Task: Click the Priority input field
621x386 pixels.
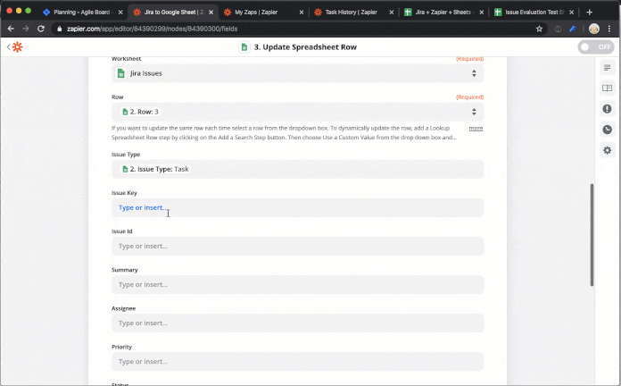Action: click(297, 361)
